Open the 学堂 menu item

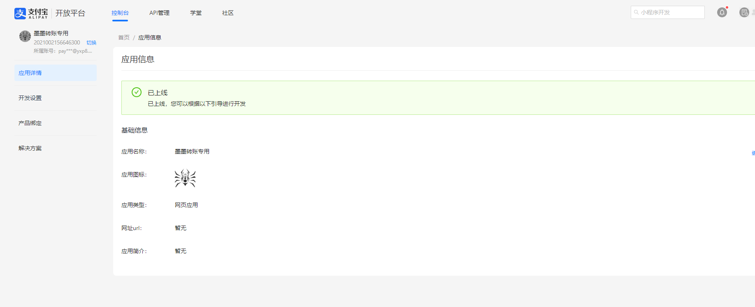tap(196, 13)
